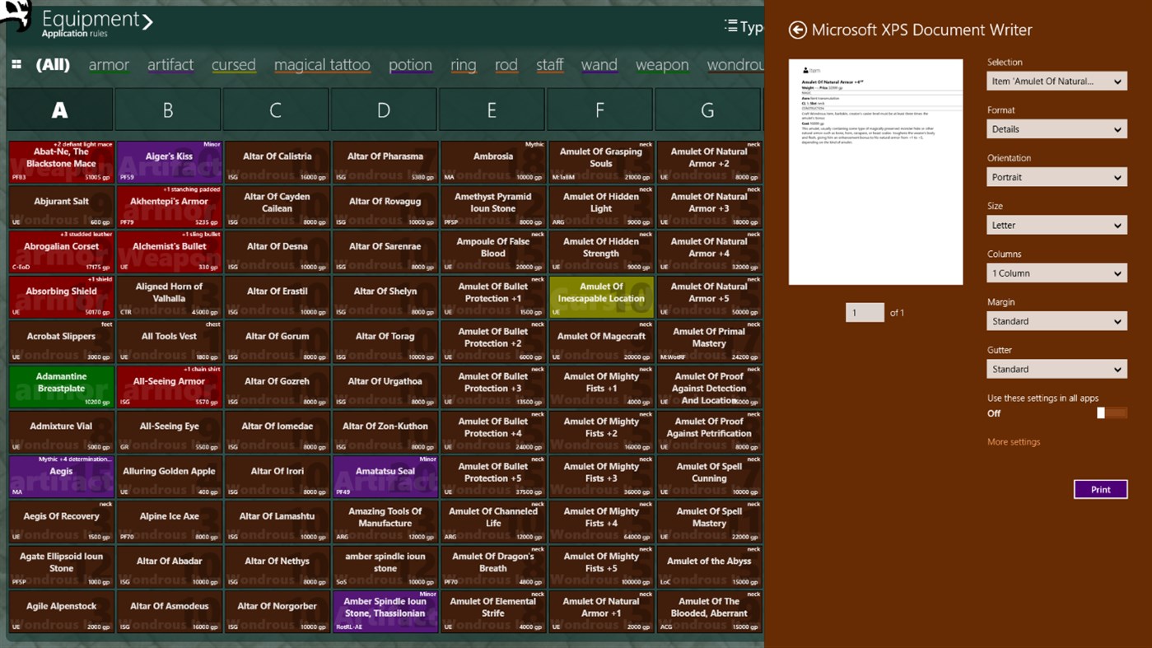Open the grid layout icon beside (All)
This screenshot has width=1152, height=648.
[x=16, y=65]
